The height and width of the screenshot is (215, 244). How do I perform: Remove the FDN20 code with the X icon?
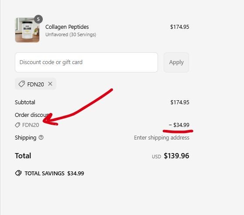point(50,84)
